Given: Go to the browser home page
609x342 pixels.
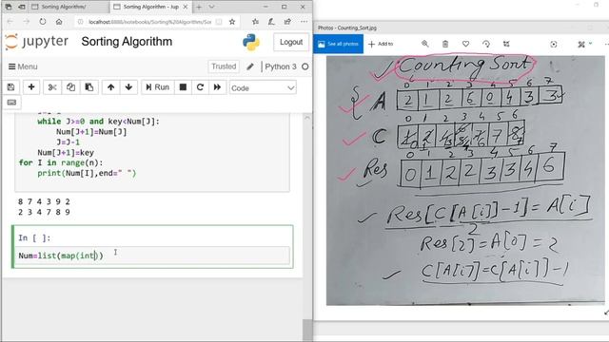Looking at the screenshot, I should click(59, 22).
